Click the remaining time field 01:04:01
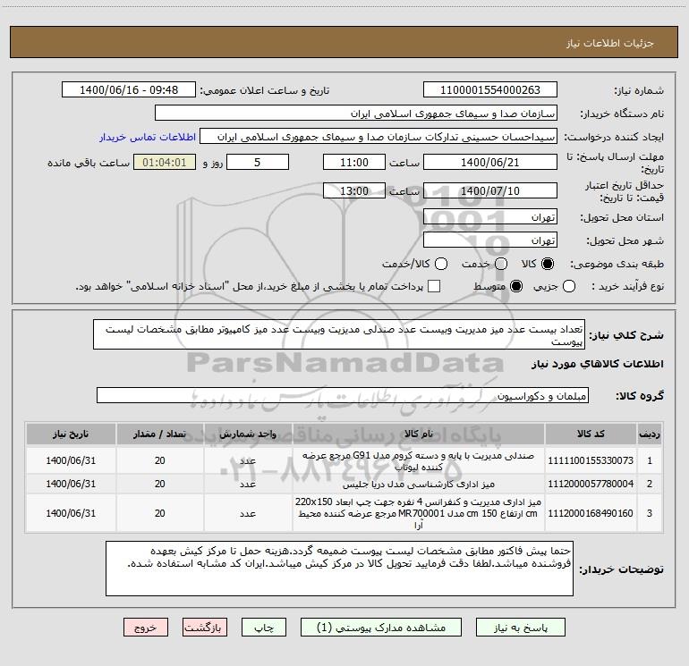The height and width of the screenshot is (666, 689). 165,162
